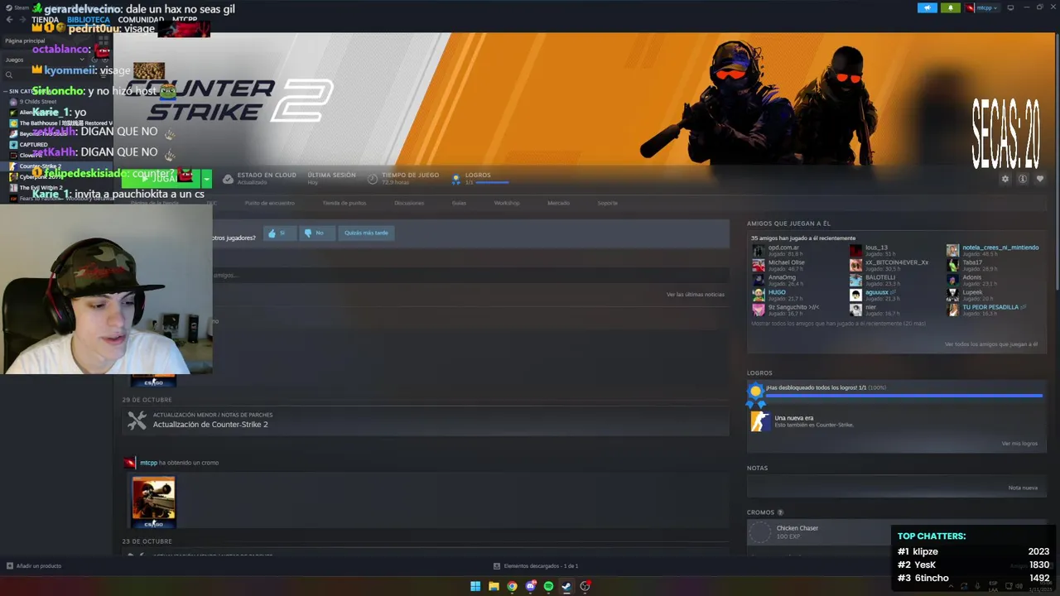Add game to favorites heart icon

[x=1040, y=179]
